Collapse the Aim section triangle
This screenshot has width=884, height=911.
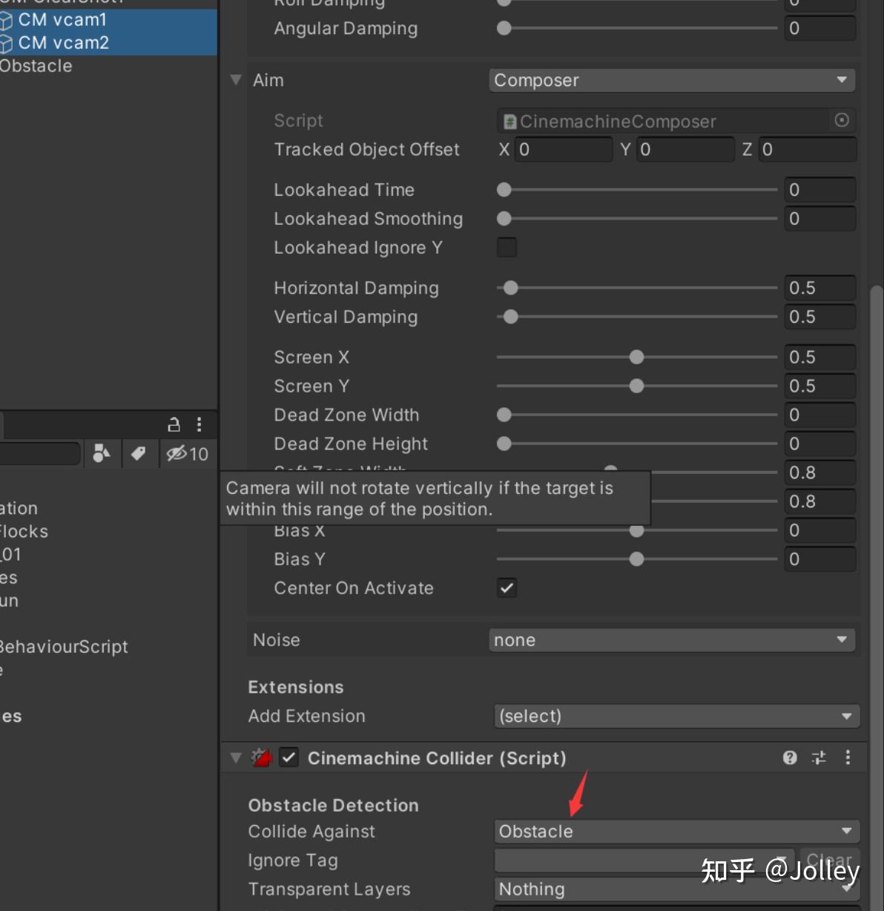pos(235,79)
